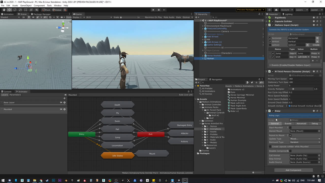Select the Rotate tool in the toolbar
Viewport: 325px width, 183px height.
pyautogui.click(x=15, y=10)
